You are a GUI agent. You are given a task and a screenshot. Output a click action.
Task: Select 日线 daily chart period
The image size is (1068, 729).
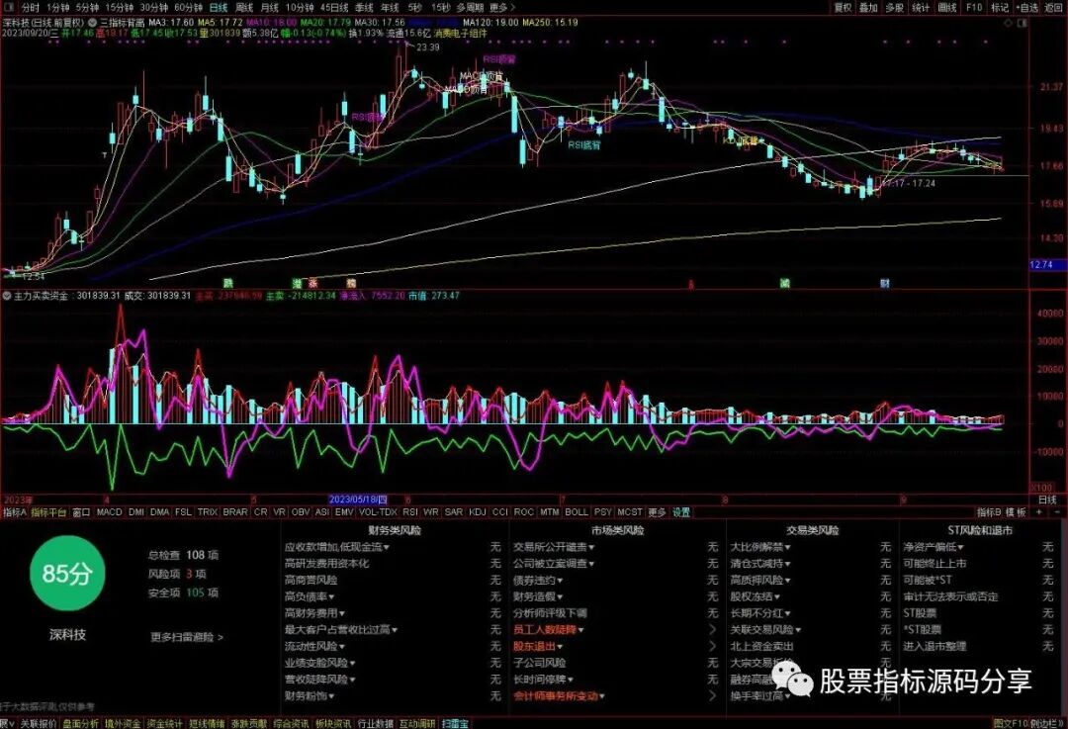pyautogui.click(x=219, y=8)
